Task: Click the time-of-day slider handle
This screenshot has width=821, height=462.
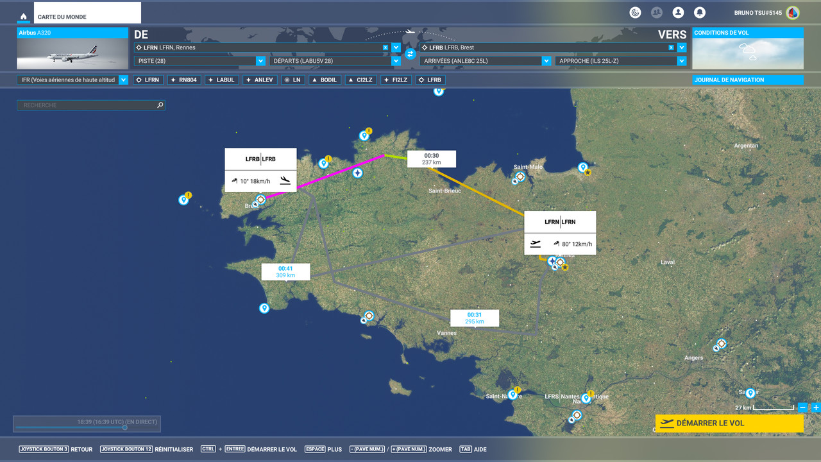Action: tap(124, 427)
